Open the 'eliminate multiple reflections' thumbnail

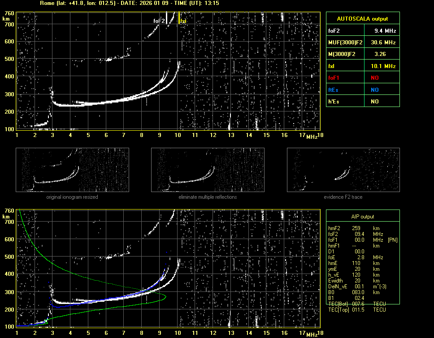pyautogui.click(x=208, y=170)
